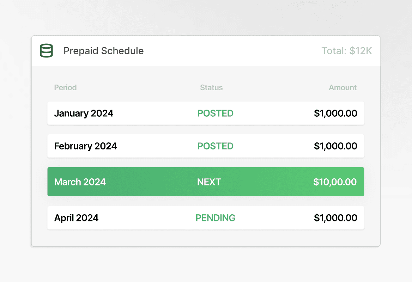Image resolution: width=412 pixels, height=282 pixels.
Task: Open the highlighted March 2024 period
Action: (x=80, y=182)
